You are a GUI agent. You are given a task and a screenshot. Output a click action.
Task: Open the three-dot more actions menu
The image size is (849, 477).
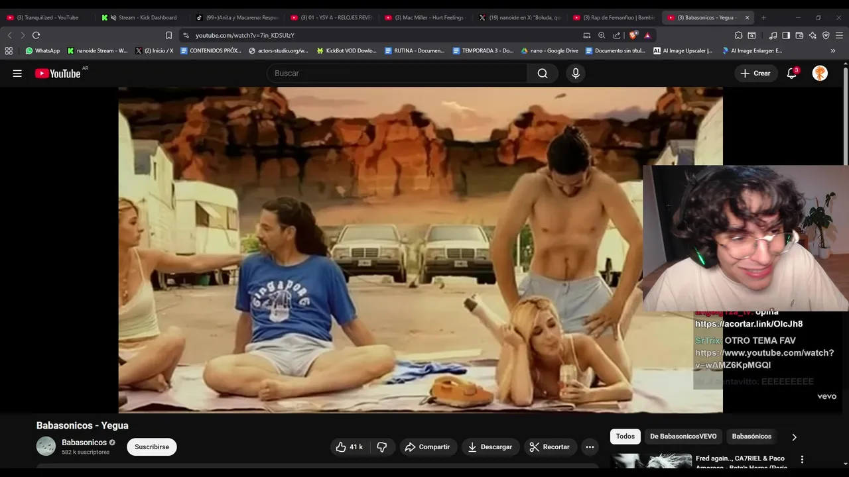pyautogui.click(x=590, y=447)
